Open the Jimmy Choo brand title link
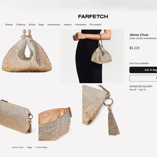This screenshot has width=157, height=157. tap(139, 35)
